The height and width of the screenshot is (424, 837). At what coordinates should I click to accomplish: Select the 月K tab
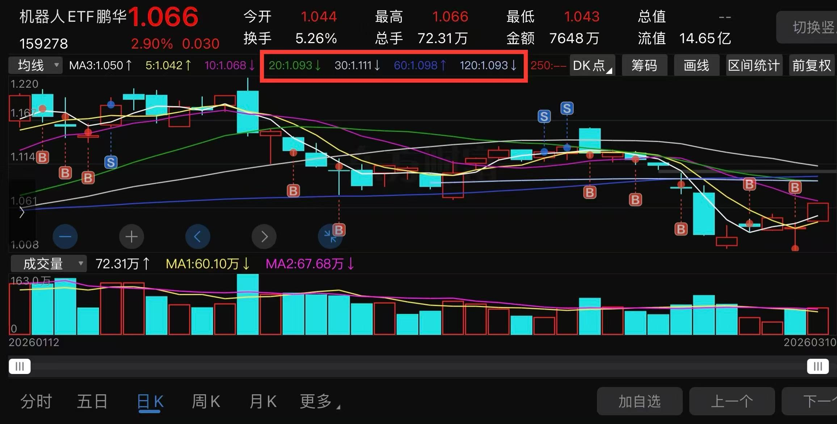tap(263, 402)
